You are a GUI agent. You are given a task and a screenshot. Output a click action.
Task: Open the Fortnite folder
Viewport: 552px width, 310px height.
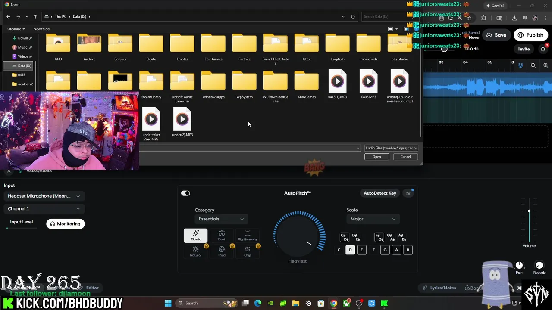point(244,47)
